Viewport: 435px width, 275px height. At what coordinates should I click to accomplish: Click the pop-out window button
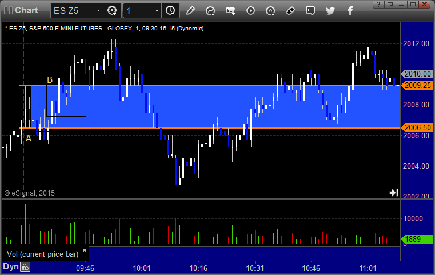click(x=390, y=4)
